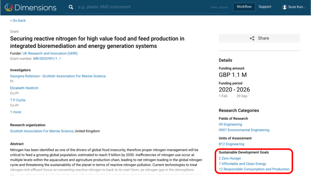Open Scottish Association For Marine Science organization link
This screenshot has width=311, height=176.
tap(42, 131)
